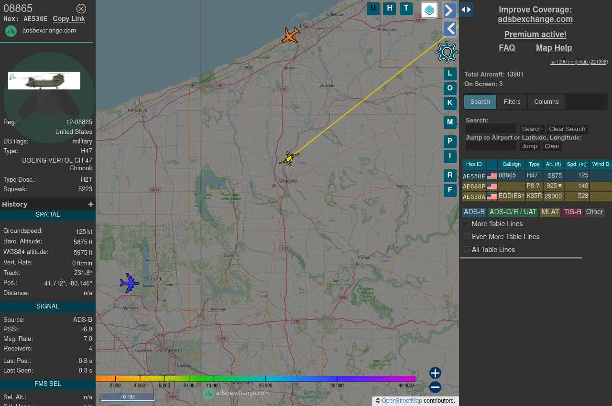
Task: Click the U map toggle button
Action: point(373,9)
